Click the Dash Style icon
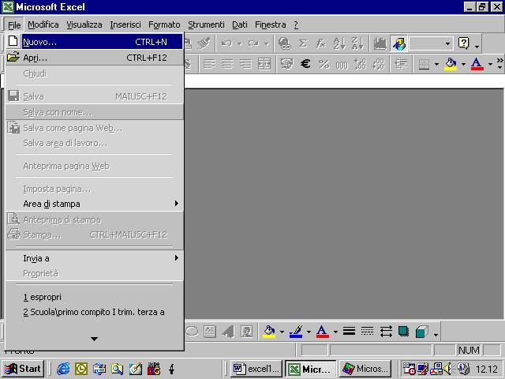The width and height of the screenshot is (505, 379). (367, 332)
